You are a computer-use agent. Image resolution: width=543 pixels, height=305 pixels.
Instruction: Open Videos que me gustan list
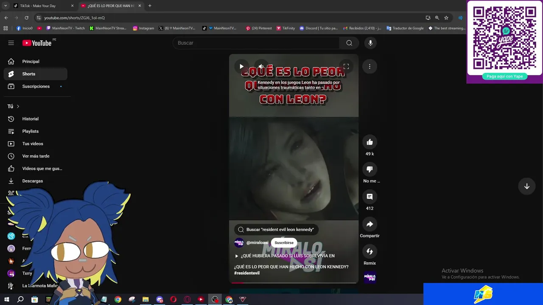(36, 169)
